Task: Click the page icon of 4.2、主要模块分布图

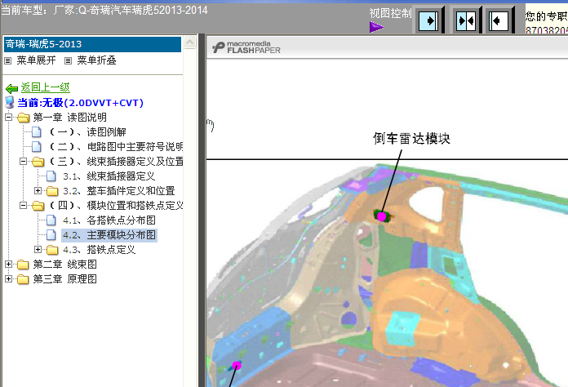Action: point(51,235)
